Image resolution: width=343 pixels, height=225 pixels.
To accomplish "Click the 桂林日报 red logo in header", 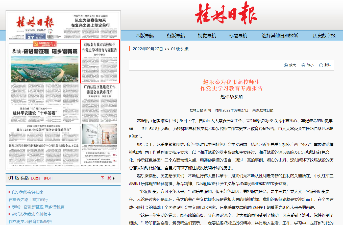I will [226, 14].
